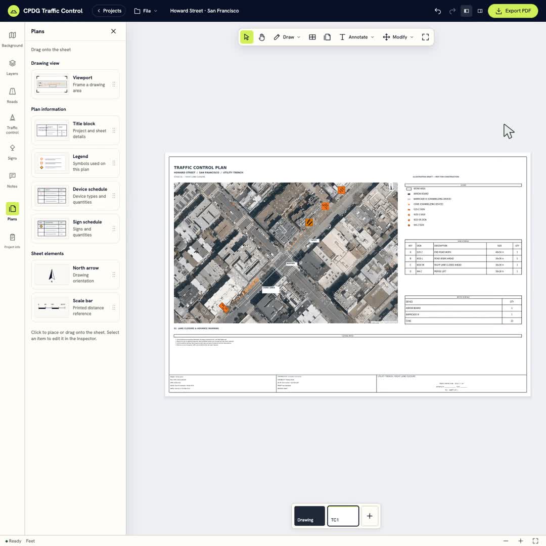Open the File menu

pos(146,11)
